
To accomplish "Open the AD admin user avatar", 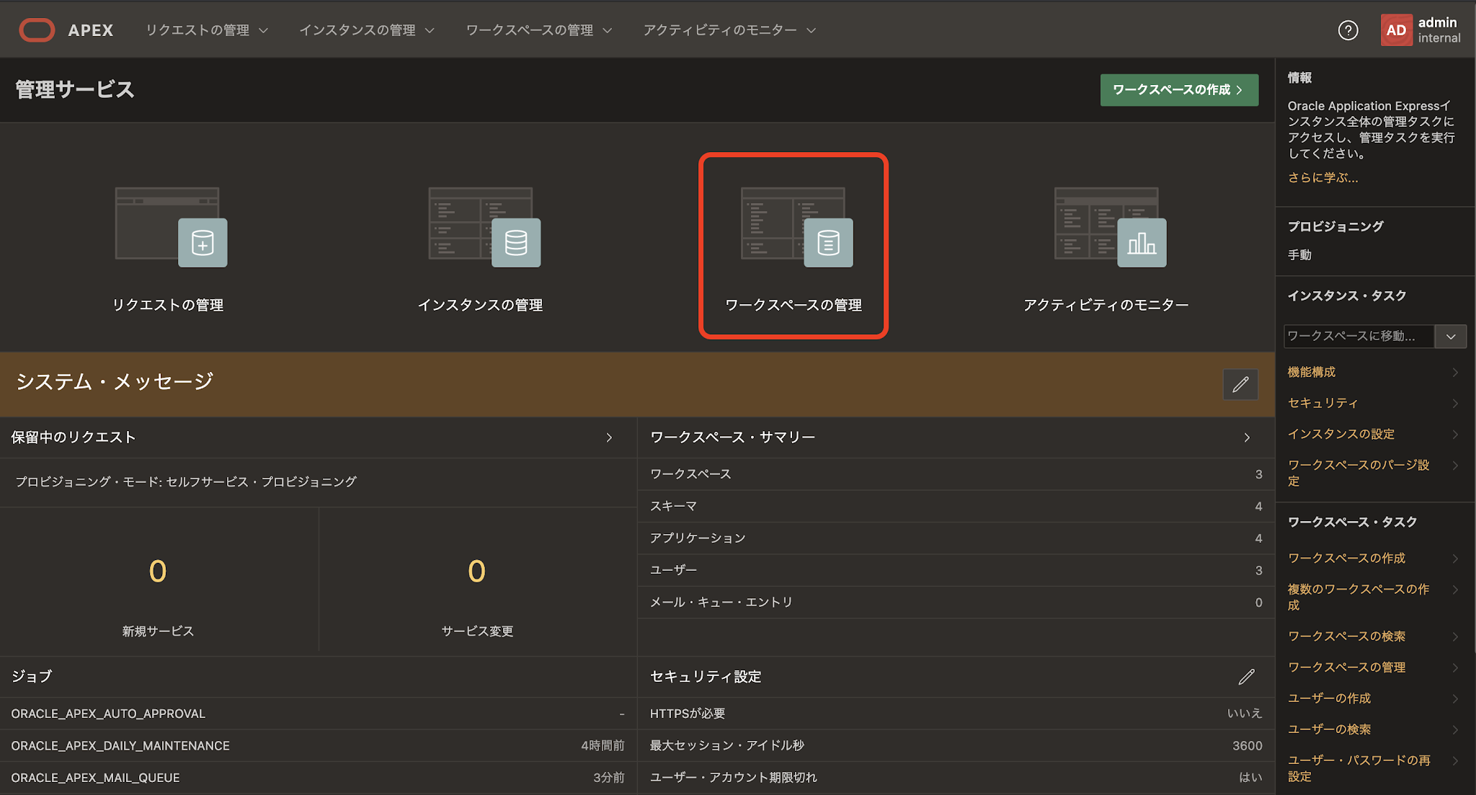I will coord(1396,30).
